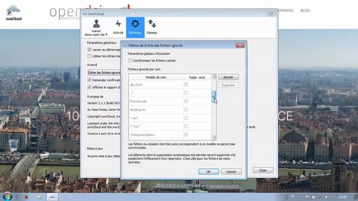Click the Suppr. auto column header
Viewport: 358px width, 201px height.
tap(197, 77)
